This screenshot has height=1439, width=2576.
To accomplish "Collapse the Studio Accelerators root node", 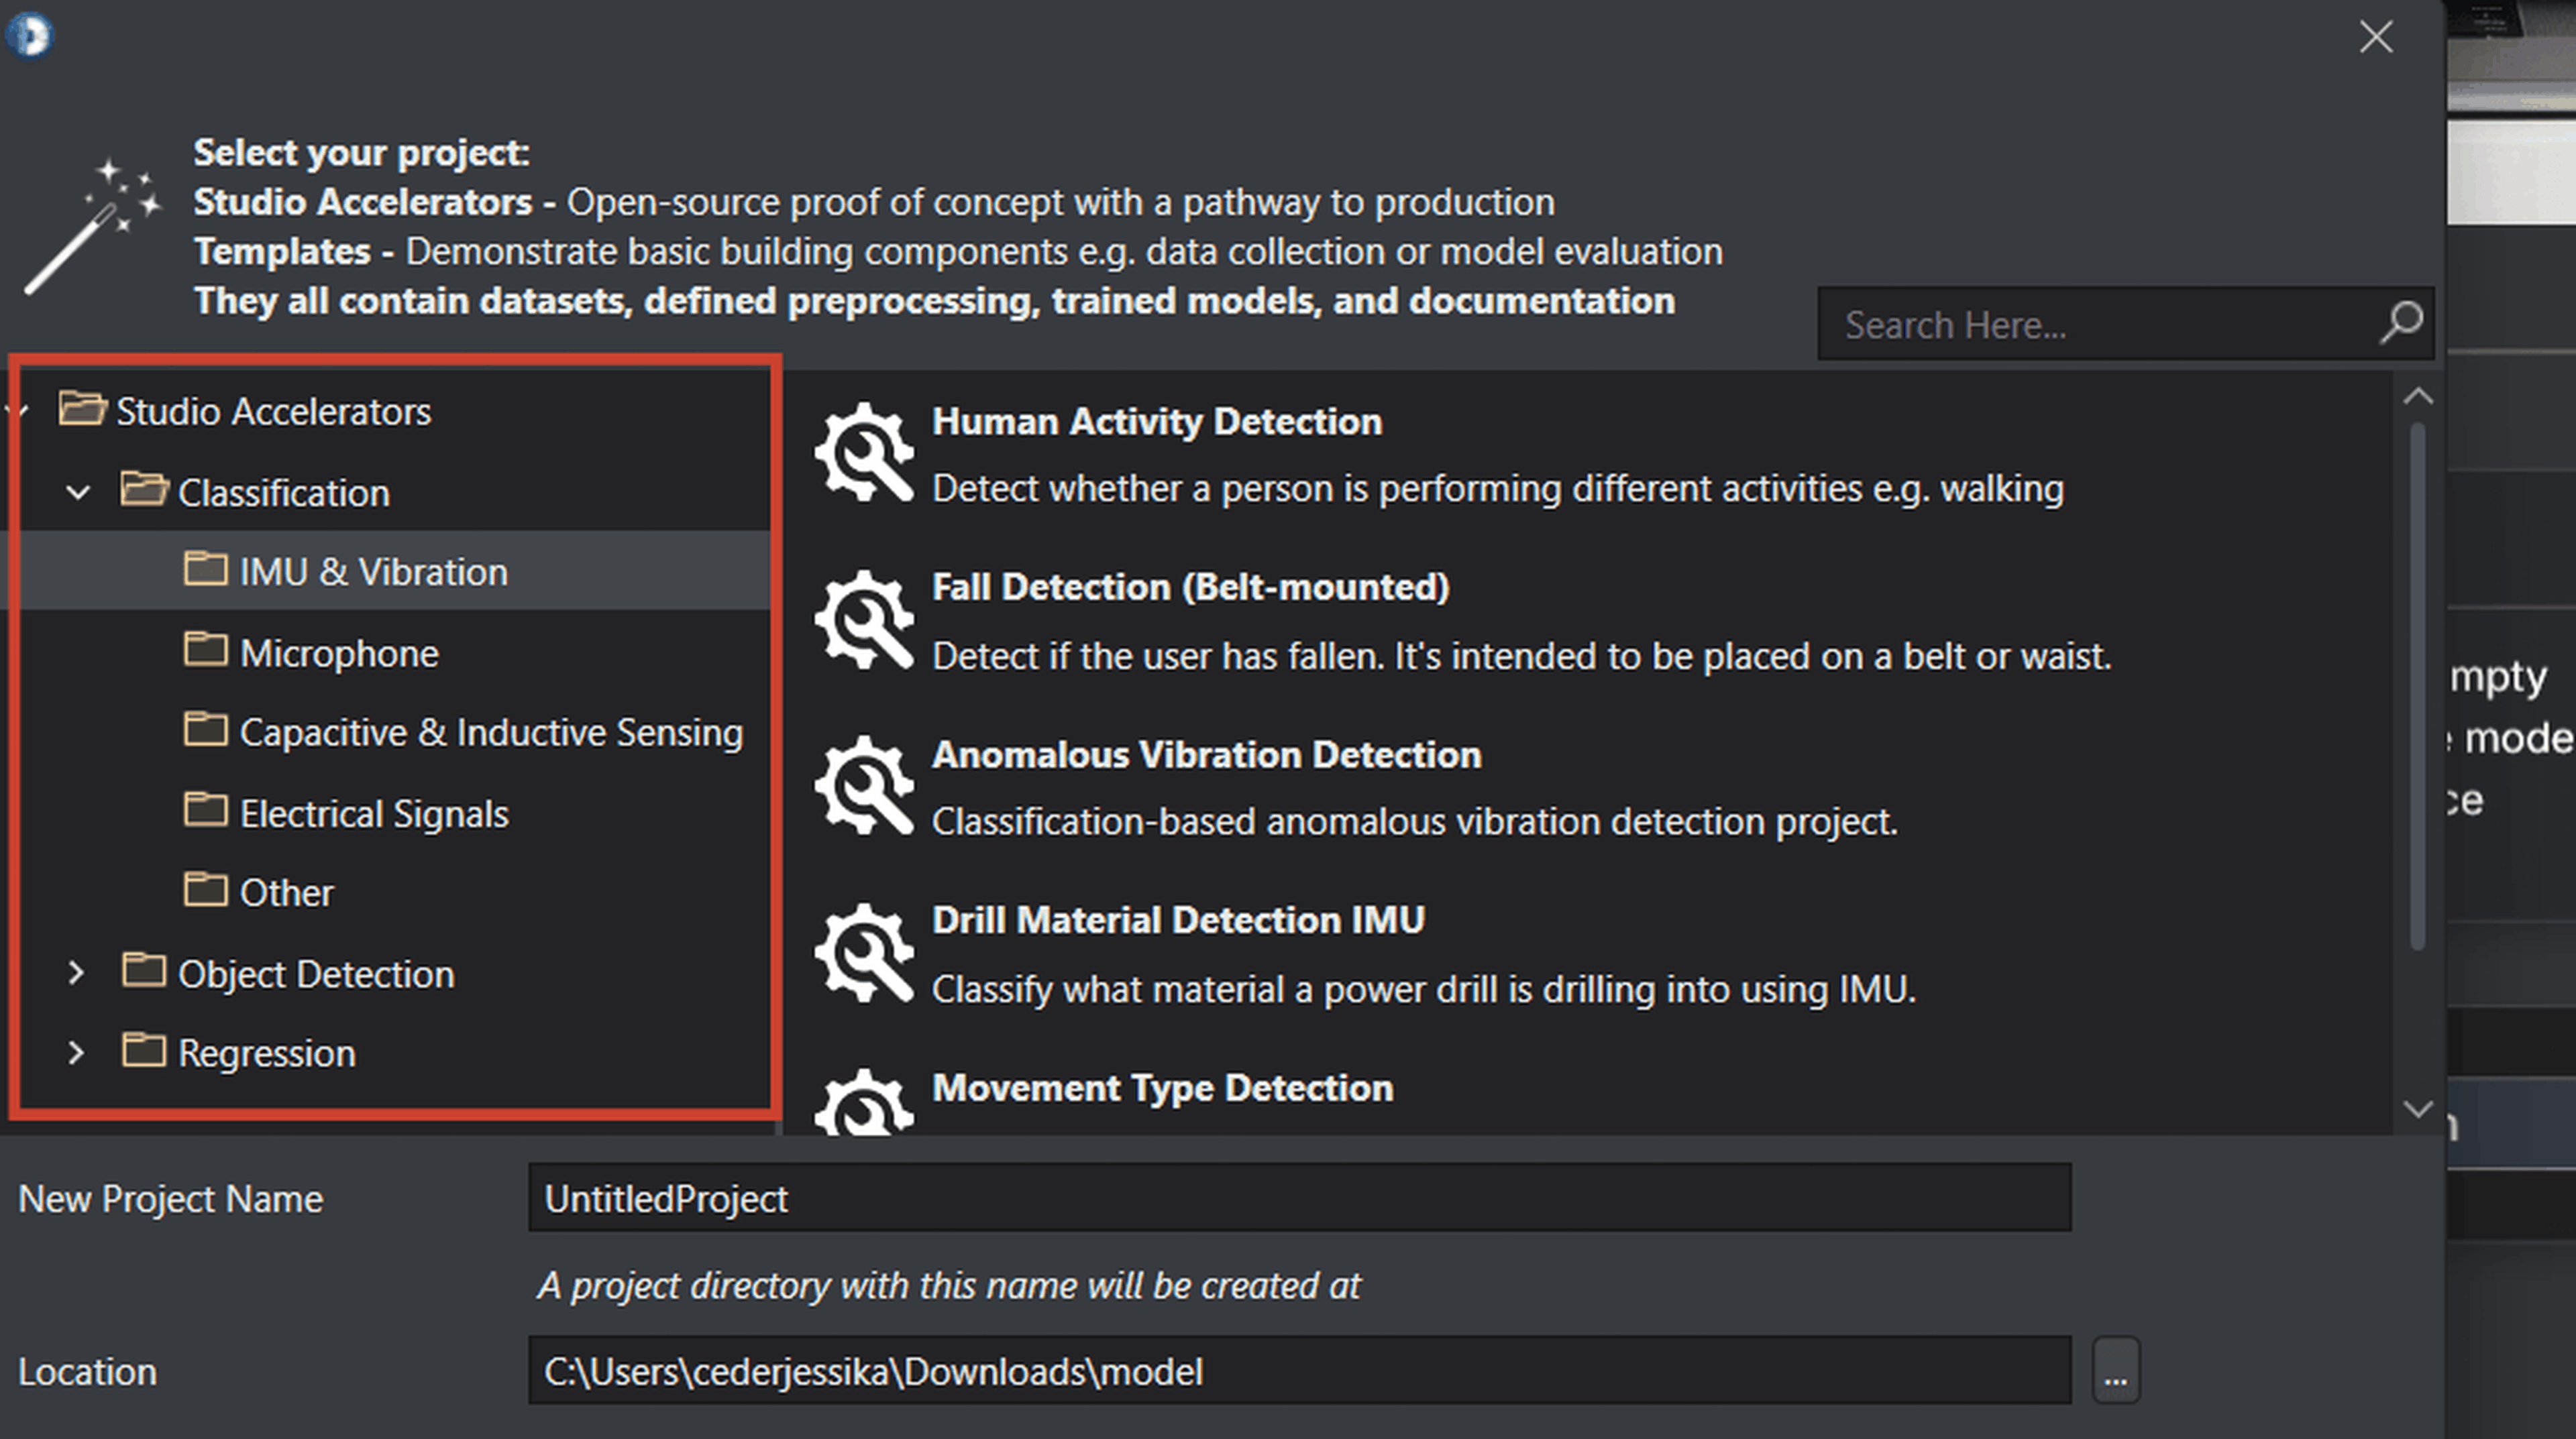I will click(18, 410).
